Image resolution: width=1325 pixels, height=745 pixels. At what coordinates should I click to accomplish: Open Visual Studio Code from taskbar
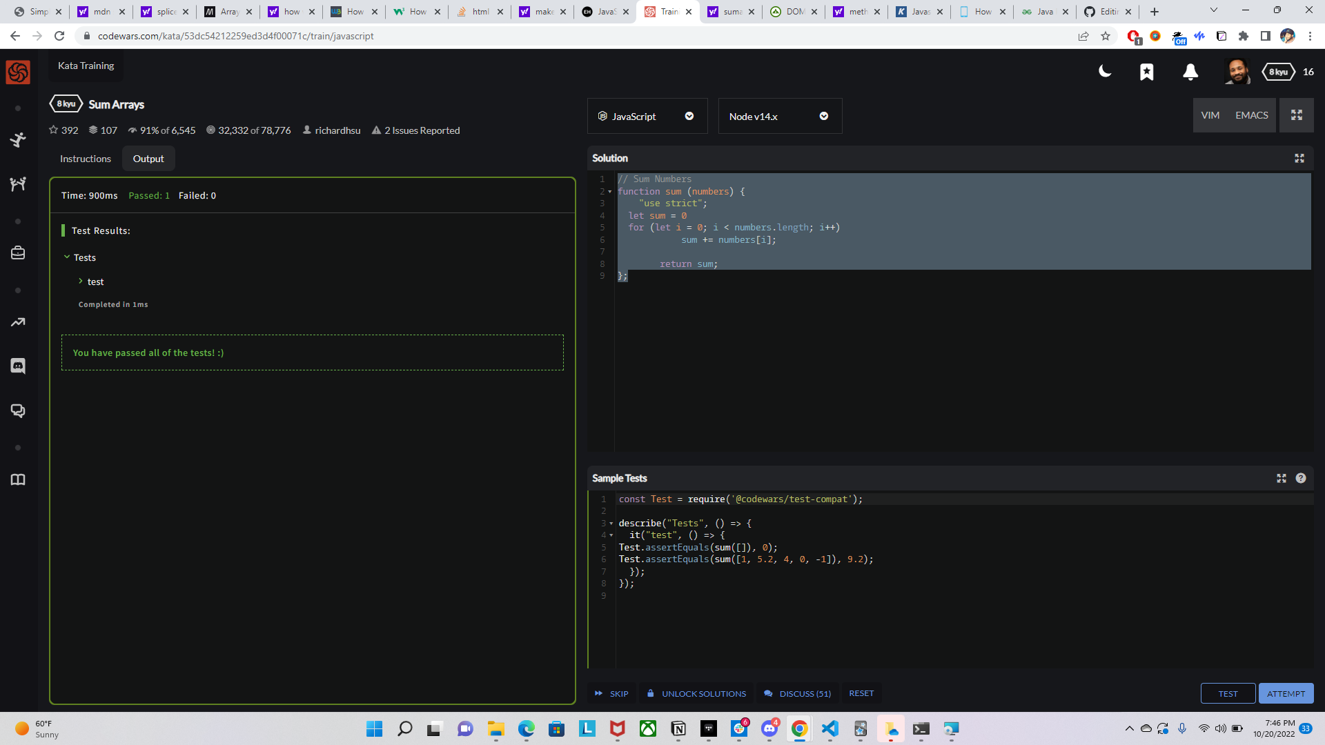pyautogui.click(x=830, y=728)
